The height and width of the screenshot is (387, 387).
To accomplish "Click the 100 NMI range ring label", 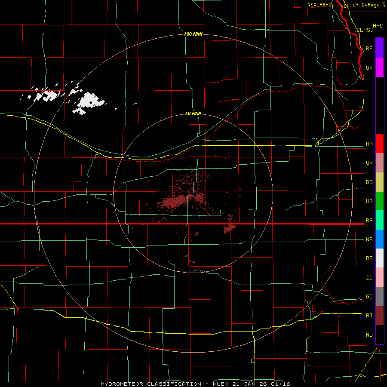I will coord(193,34).
